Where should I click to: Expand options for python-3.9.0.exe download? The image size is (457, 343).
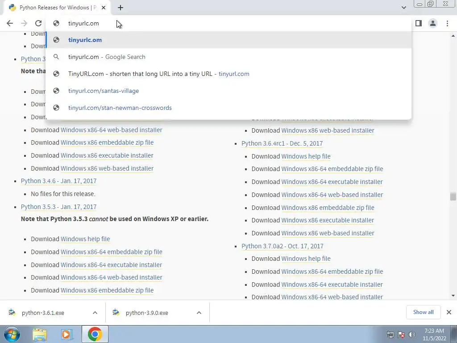(x=199, y=313)
